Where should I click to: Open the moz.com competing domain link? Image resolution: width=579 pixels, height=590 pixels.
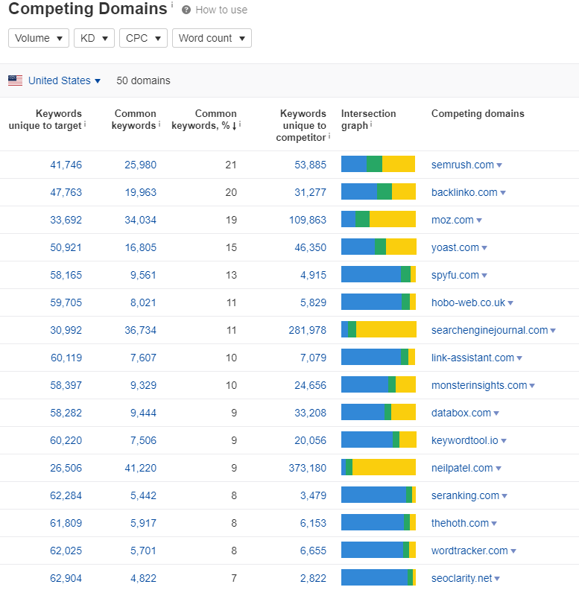(x=452, y=220)
